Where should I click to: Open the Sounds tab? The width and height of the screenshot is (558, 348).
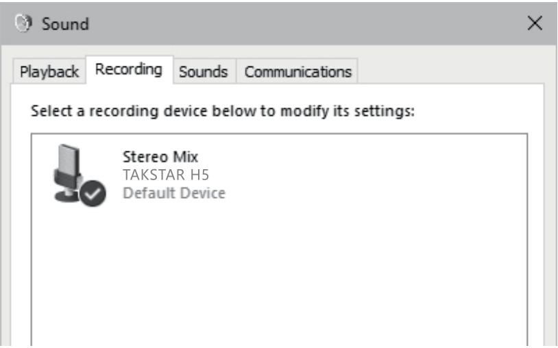coord(203,71)
